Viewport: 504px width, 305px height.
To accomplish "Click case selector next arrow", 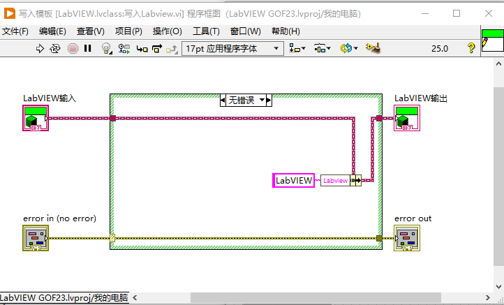I will [269, 101].
